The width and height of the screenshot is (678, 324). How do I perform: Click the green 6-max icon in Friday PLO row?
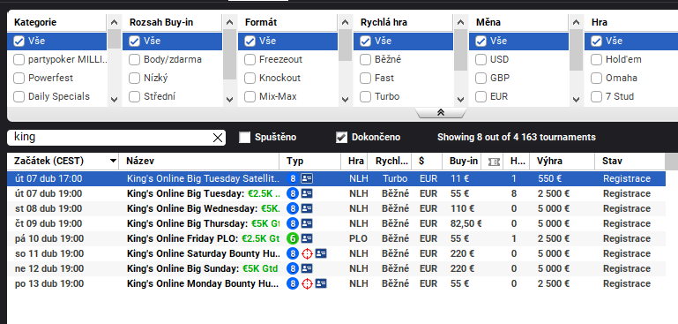(293, 238)
